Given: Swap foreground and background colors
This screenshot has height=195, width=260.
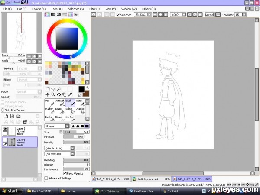Looking at the screenshot, I should 88,88.
